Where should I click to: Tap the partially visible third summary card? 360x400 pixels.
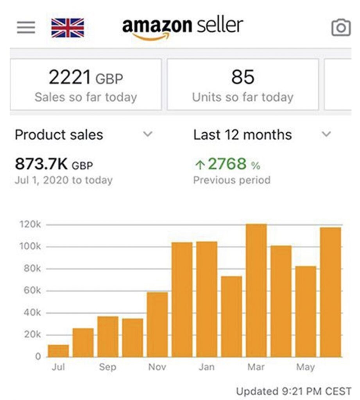[338, 85]
